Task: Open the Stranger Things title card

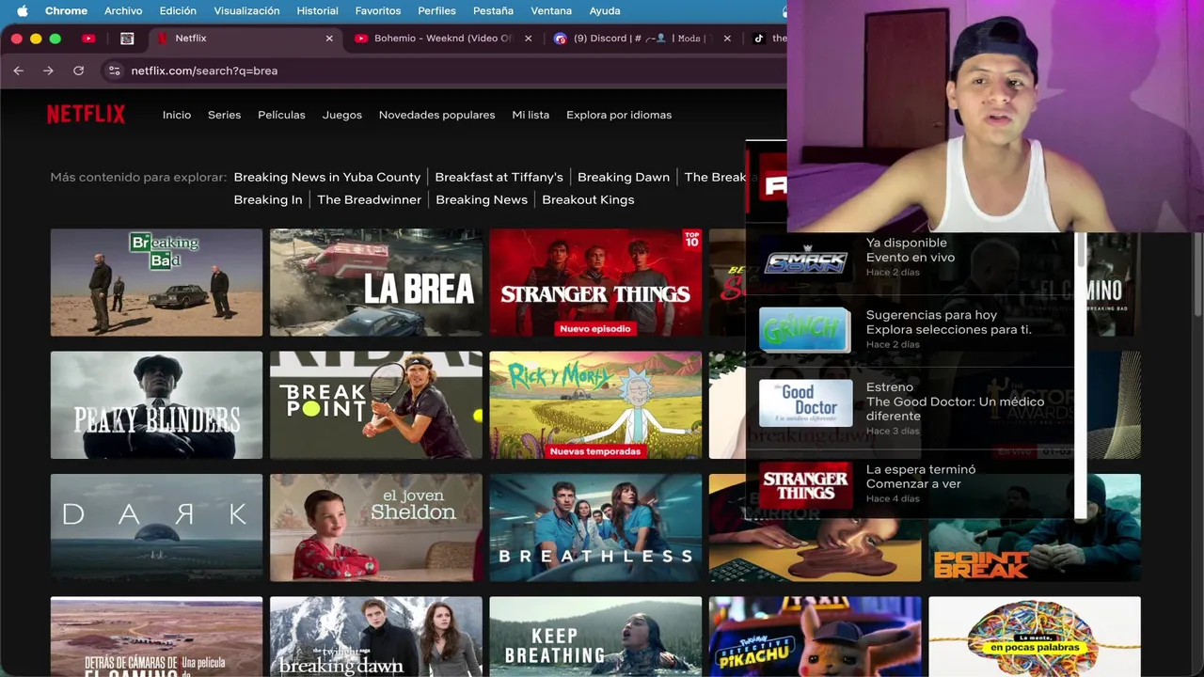Action: (x=595, y=282)
